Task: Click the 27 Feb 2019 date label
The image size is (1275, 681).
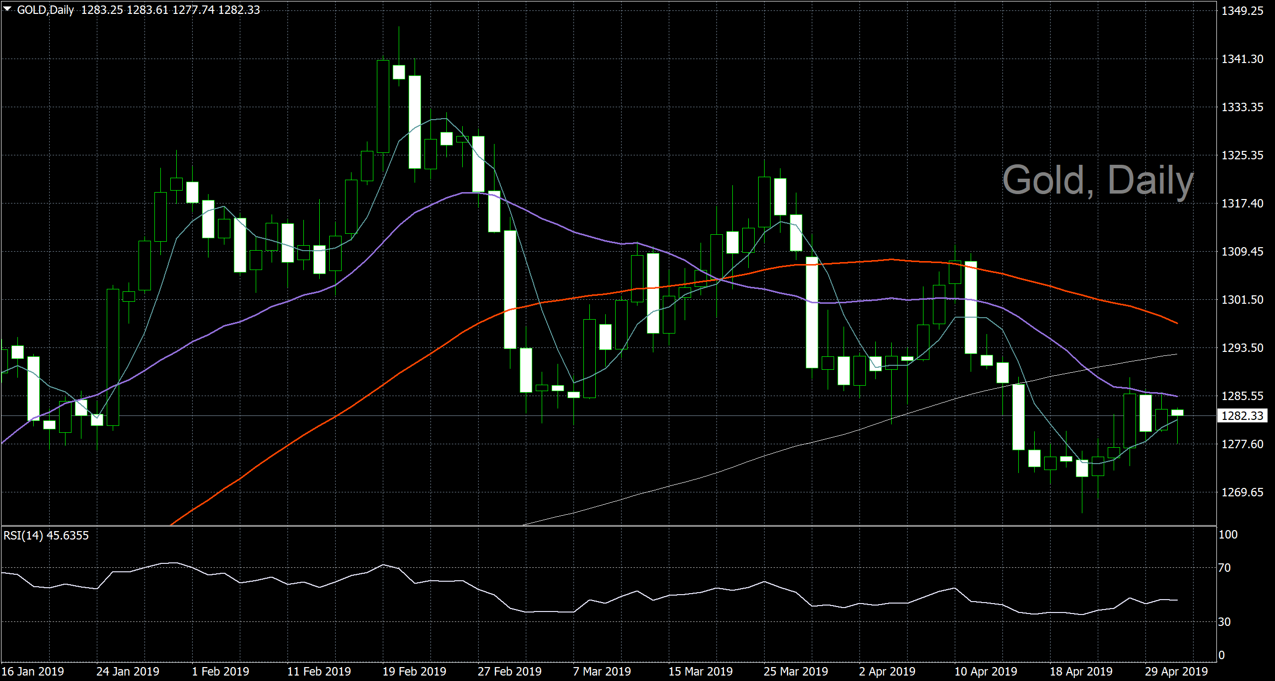Action: (509, 672)
